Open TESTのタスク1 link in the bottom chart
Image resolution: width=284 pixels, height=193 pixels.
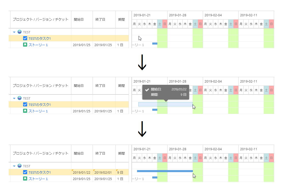tap(40, 172)
